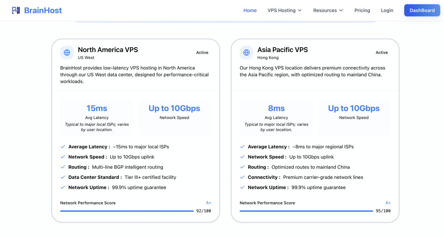This screenshot has width=444, height=237.
Task: Click checkmark beside Average Latency ~15ms
Action: pos(63,147)
